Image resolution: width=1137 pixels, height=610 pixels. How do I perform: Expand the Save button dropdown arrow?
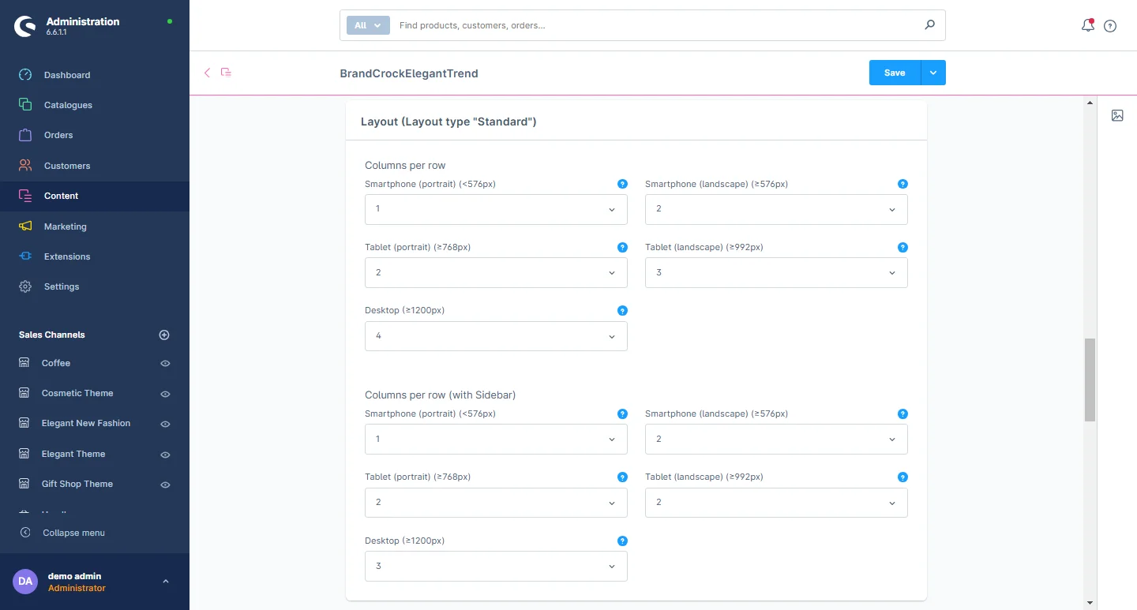point(933,73)
